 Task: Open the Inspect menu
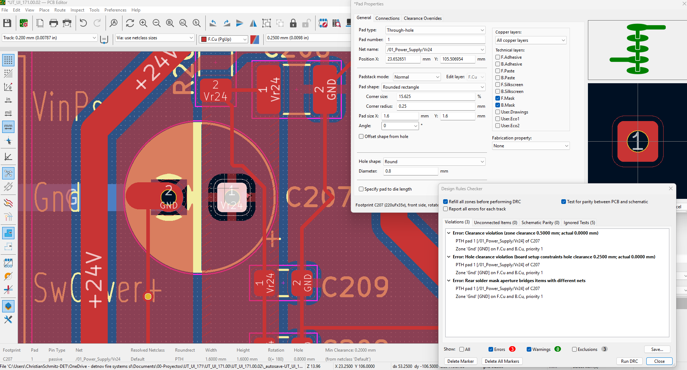(x=77, y=10)
